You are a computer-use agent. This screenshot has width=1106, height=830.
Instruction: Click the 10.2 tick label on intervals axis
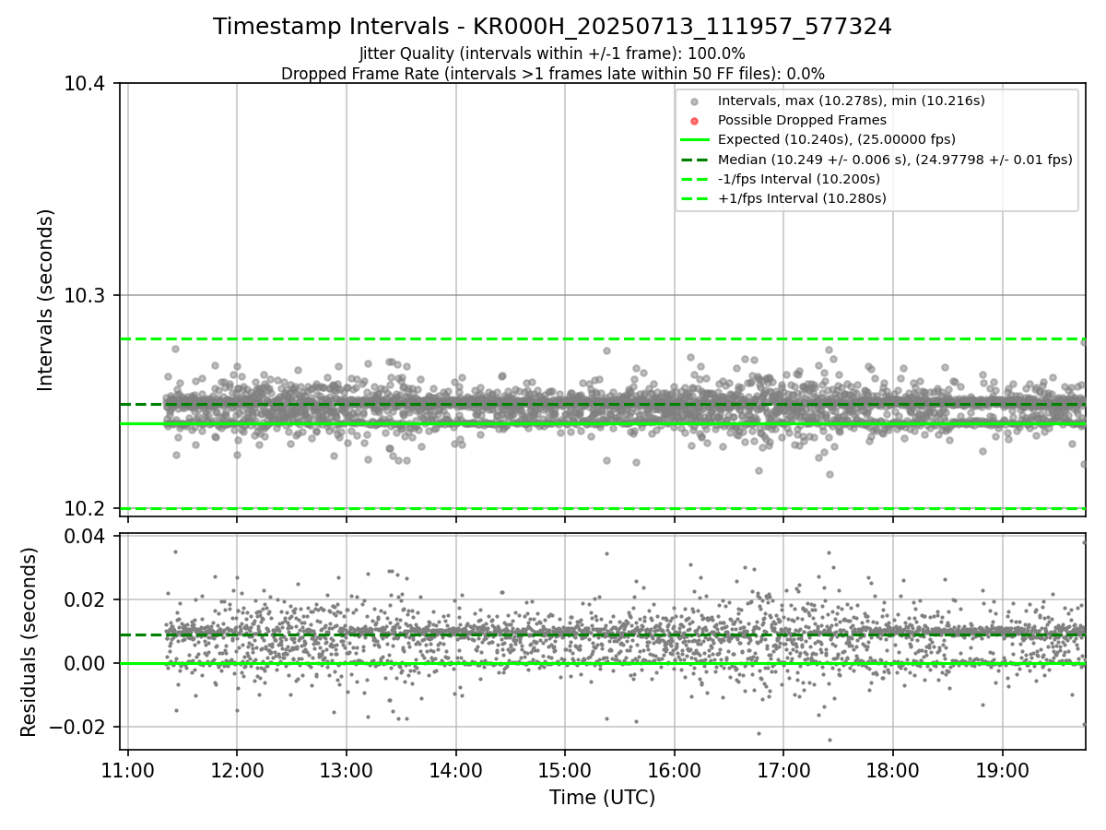[x=86, y=508]
